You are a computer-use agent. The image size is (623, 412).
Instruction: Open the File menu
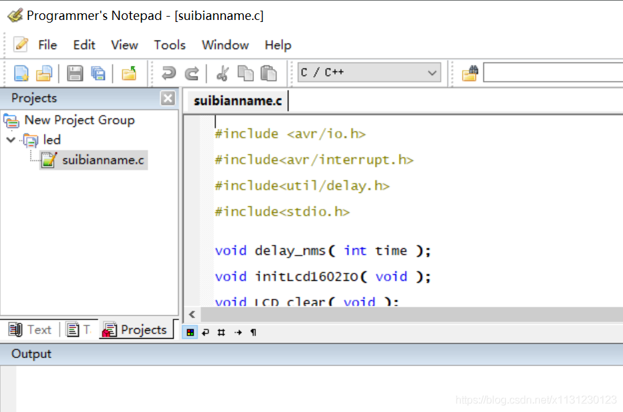(x=47, y=45)
